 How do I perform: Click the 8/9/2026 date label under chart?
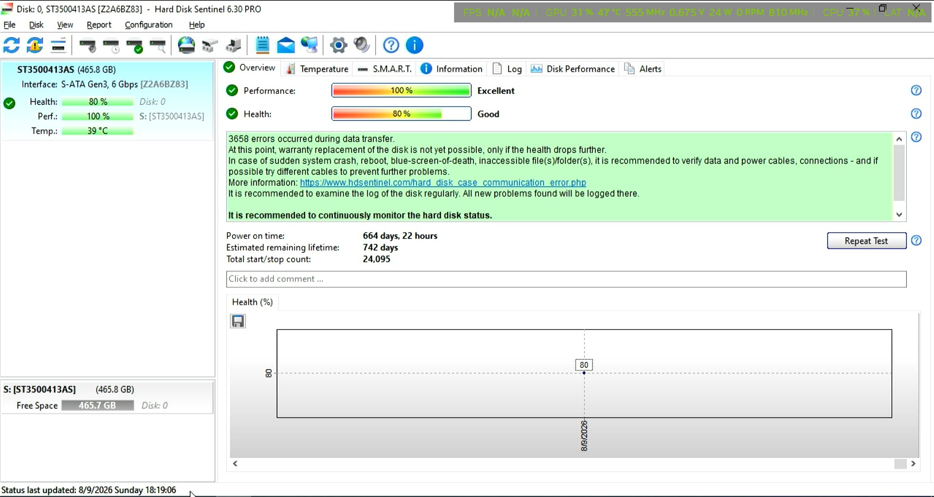[x=584, y=436]
